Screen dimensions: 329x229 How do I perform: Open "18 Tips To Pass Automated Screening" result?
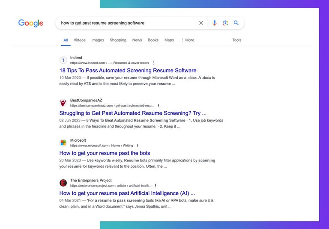click(x=128, y=71)
